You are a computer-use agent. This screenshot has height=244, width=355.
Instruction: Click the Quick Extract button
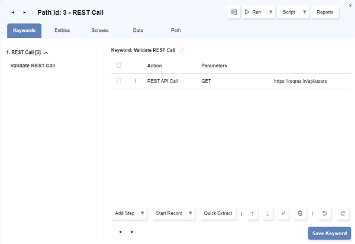218,213
